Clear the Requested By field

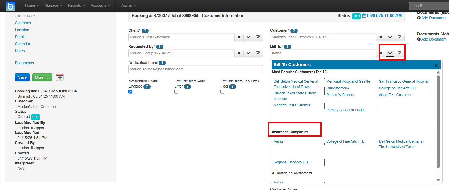[x=239, y=53]
